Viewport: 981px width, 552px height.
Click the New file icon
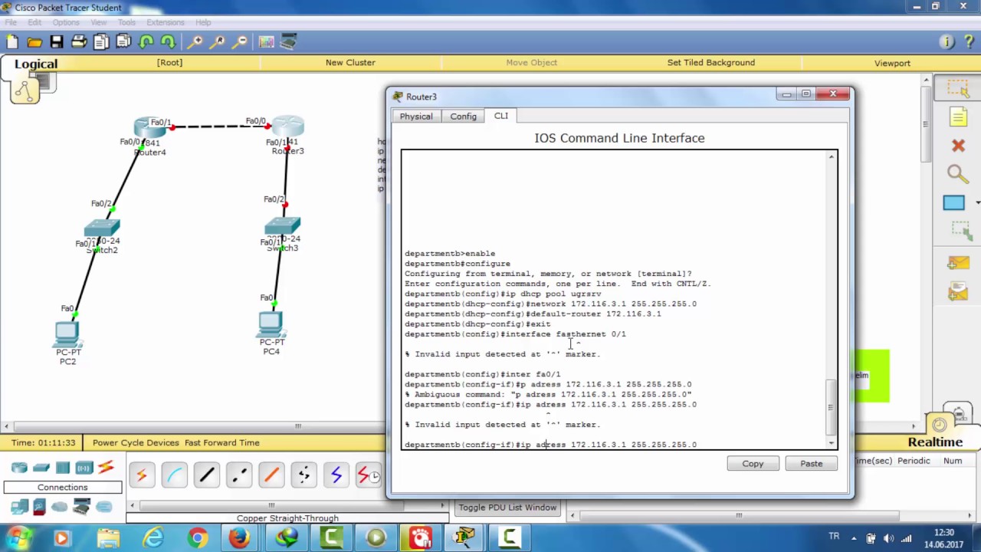pos(12,42)
